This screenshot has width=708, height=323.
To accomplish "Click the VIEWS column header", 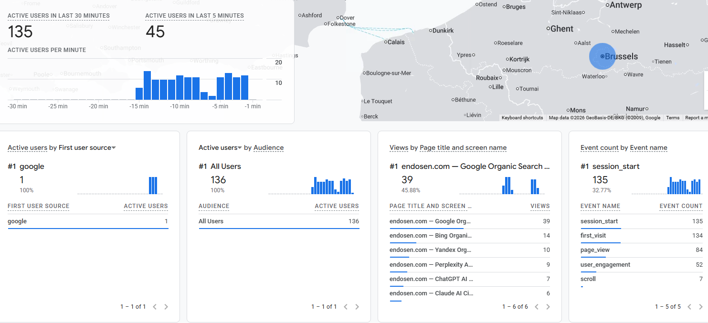I will click(540, 207).
